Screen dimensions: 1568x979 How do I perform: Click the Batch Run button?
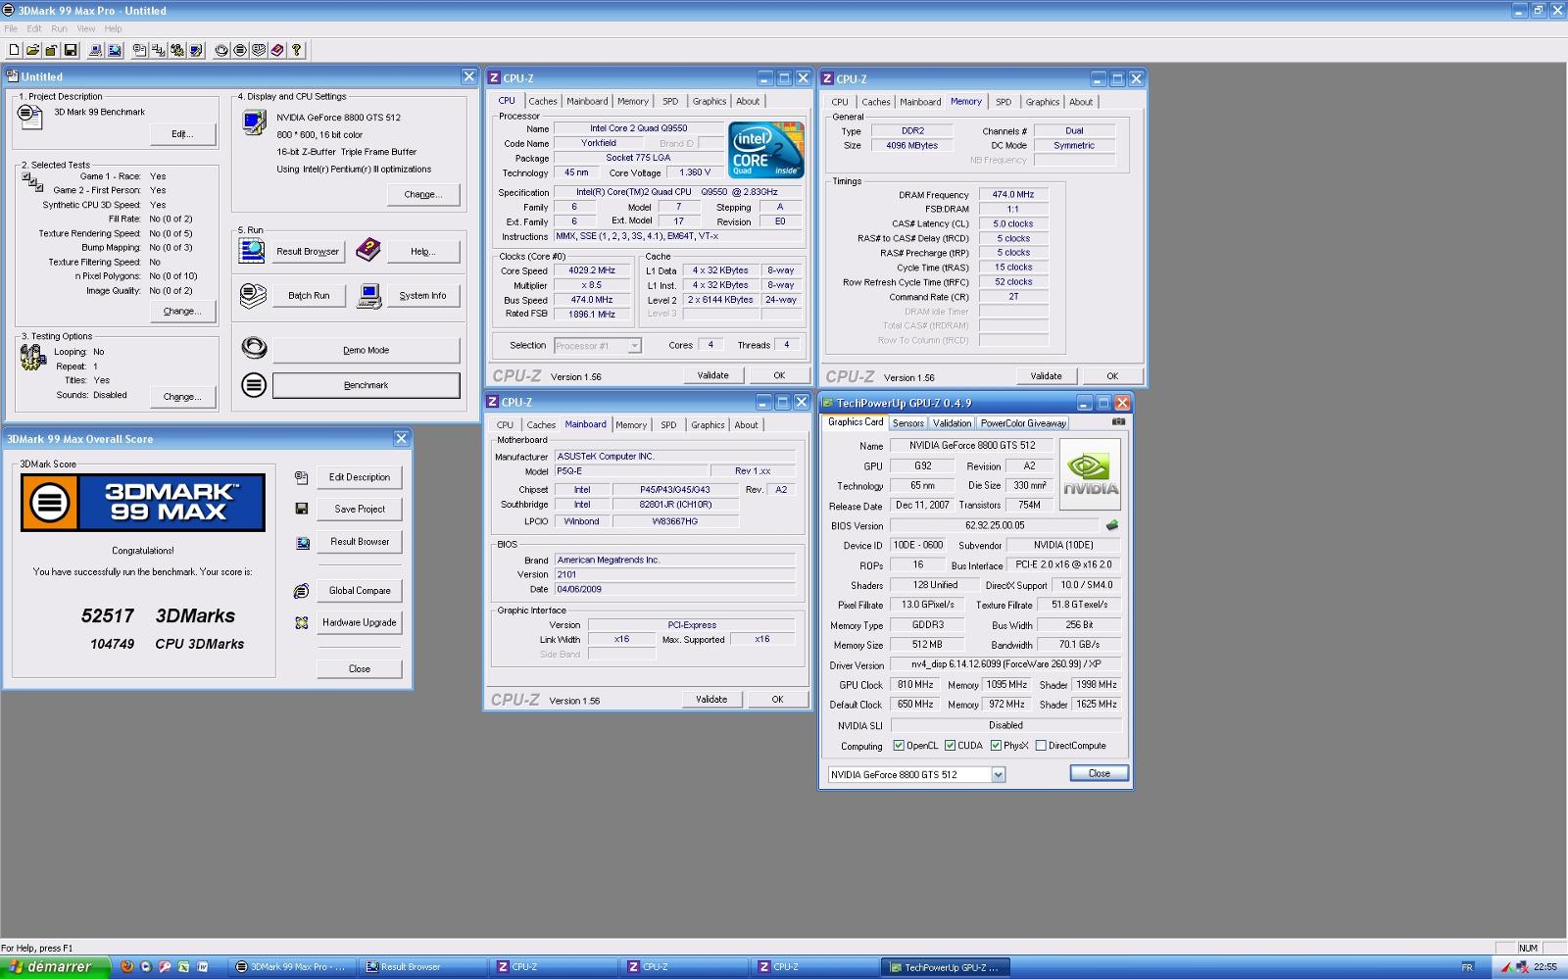[x=309, y=295]
